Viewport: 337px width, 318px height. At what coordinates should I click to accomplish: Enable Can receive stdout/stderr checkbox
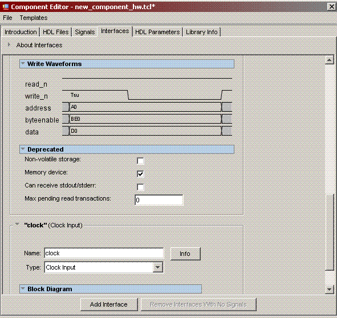pos(140,187)
